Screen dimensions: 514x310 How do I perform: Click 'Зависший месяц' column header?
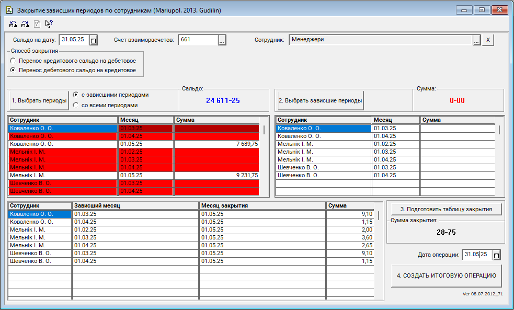tap(135, 206)
